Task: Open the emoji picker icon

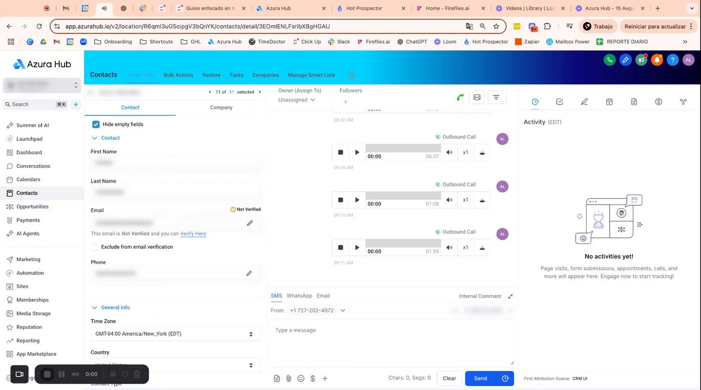Action: [x=301, y=379]
